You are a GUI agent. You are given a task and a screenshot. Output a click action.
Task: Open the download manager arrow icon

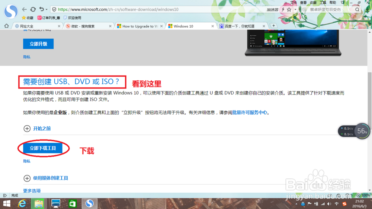coord(368,10)
